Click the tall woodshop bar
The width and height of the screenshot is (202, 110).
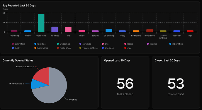coord(41,23)
